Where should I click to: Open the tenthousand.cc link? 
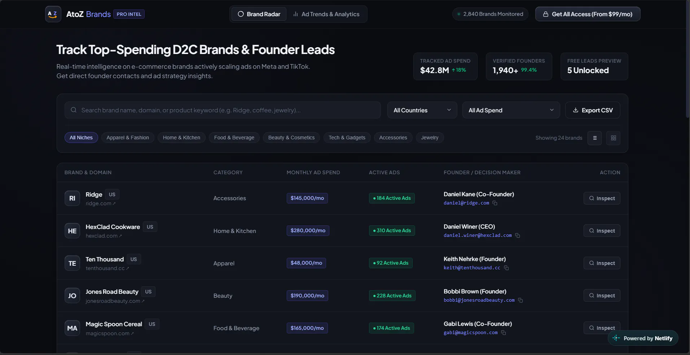tap(107, 268)
